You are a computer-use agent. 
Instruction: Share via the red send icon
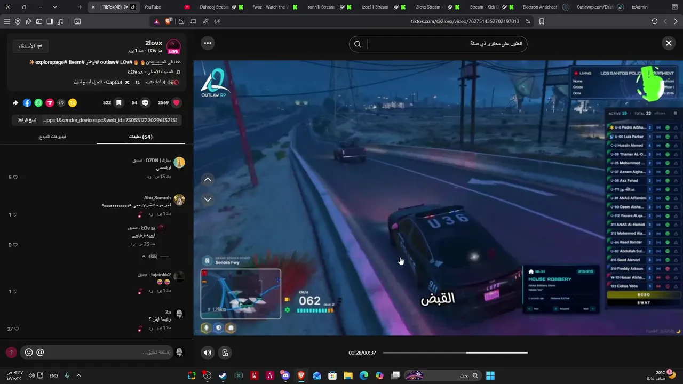tap(50, 102)
